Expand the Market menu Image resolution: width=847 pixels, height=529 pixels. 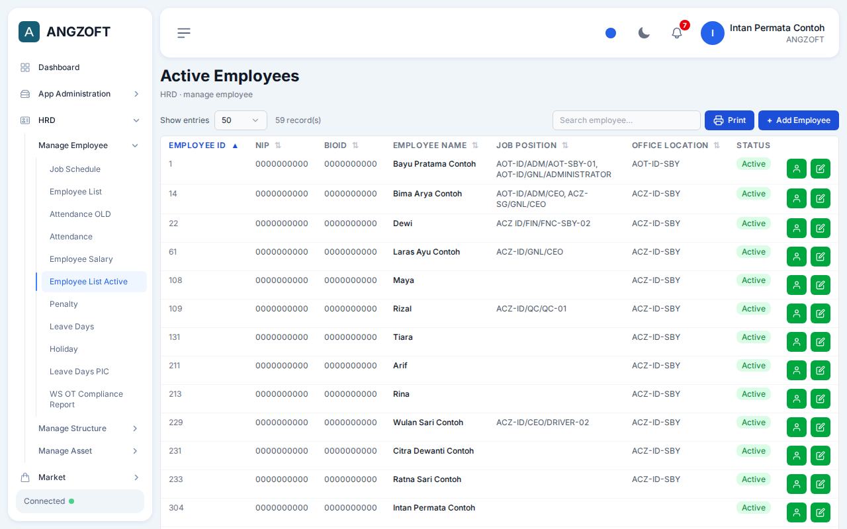pos(80,477)
